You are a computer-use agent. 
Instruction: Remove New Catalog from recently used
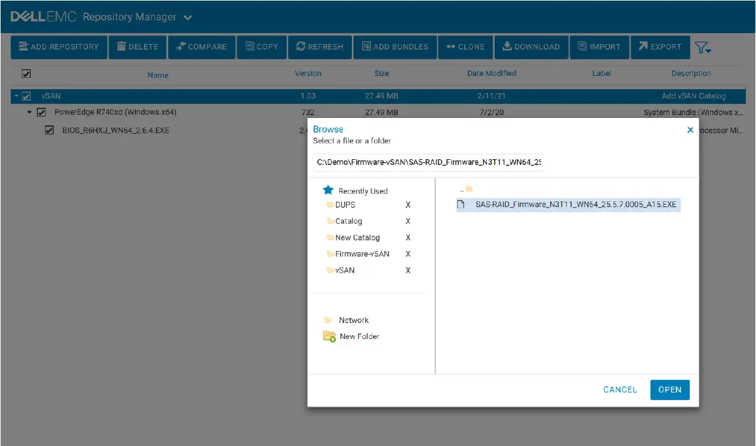(x=408, y=238)
